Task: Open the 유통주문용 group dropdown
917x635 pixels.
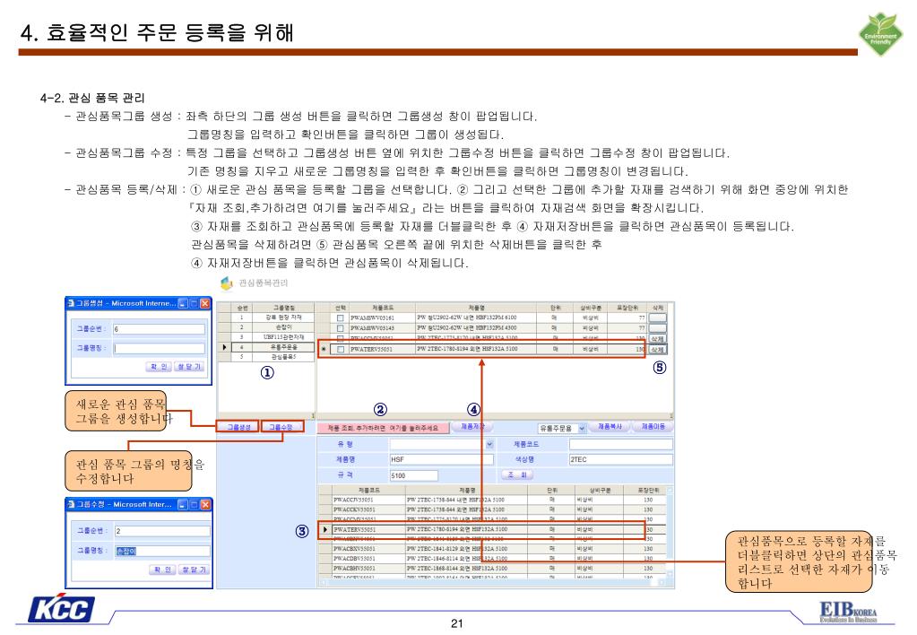Action: 582,428
